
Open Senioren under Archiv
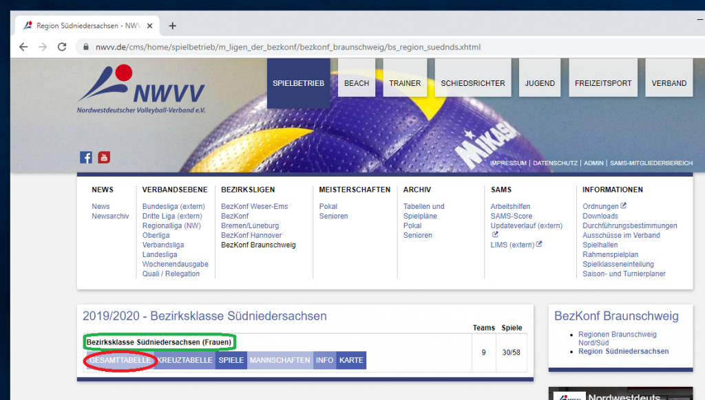coord(418,235)
